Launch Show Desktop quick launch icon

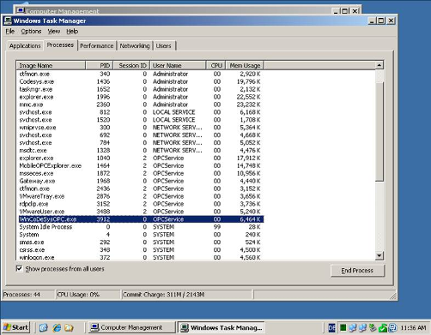click(x=44, y=327)
